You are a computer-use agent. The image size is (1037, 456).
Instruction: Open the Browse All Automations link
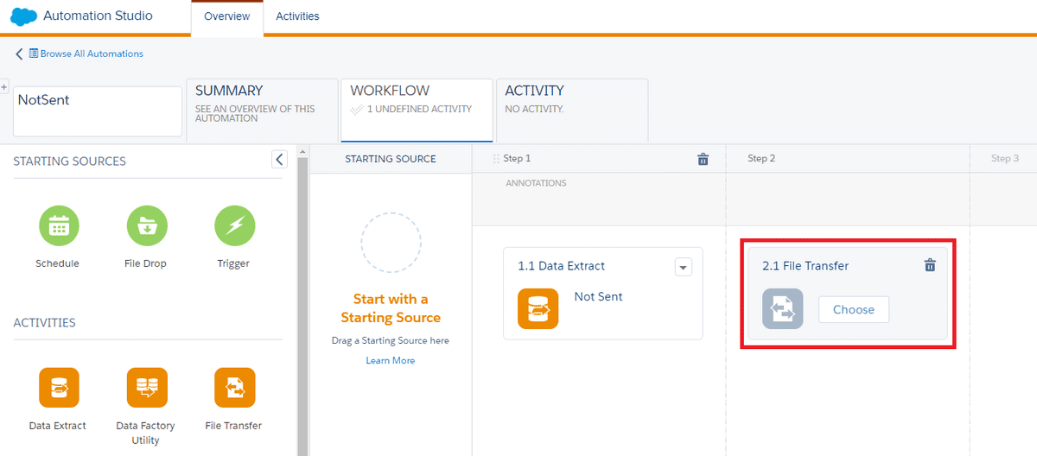coord(92,54)
